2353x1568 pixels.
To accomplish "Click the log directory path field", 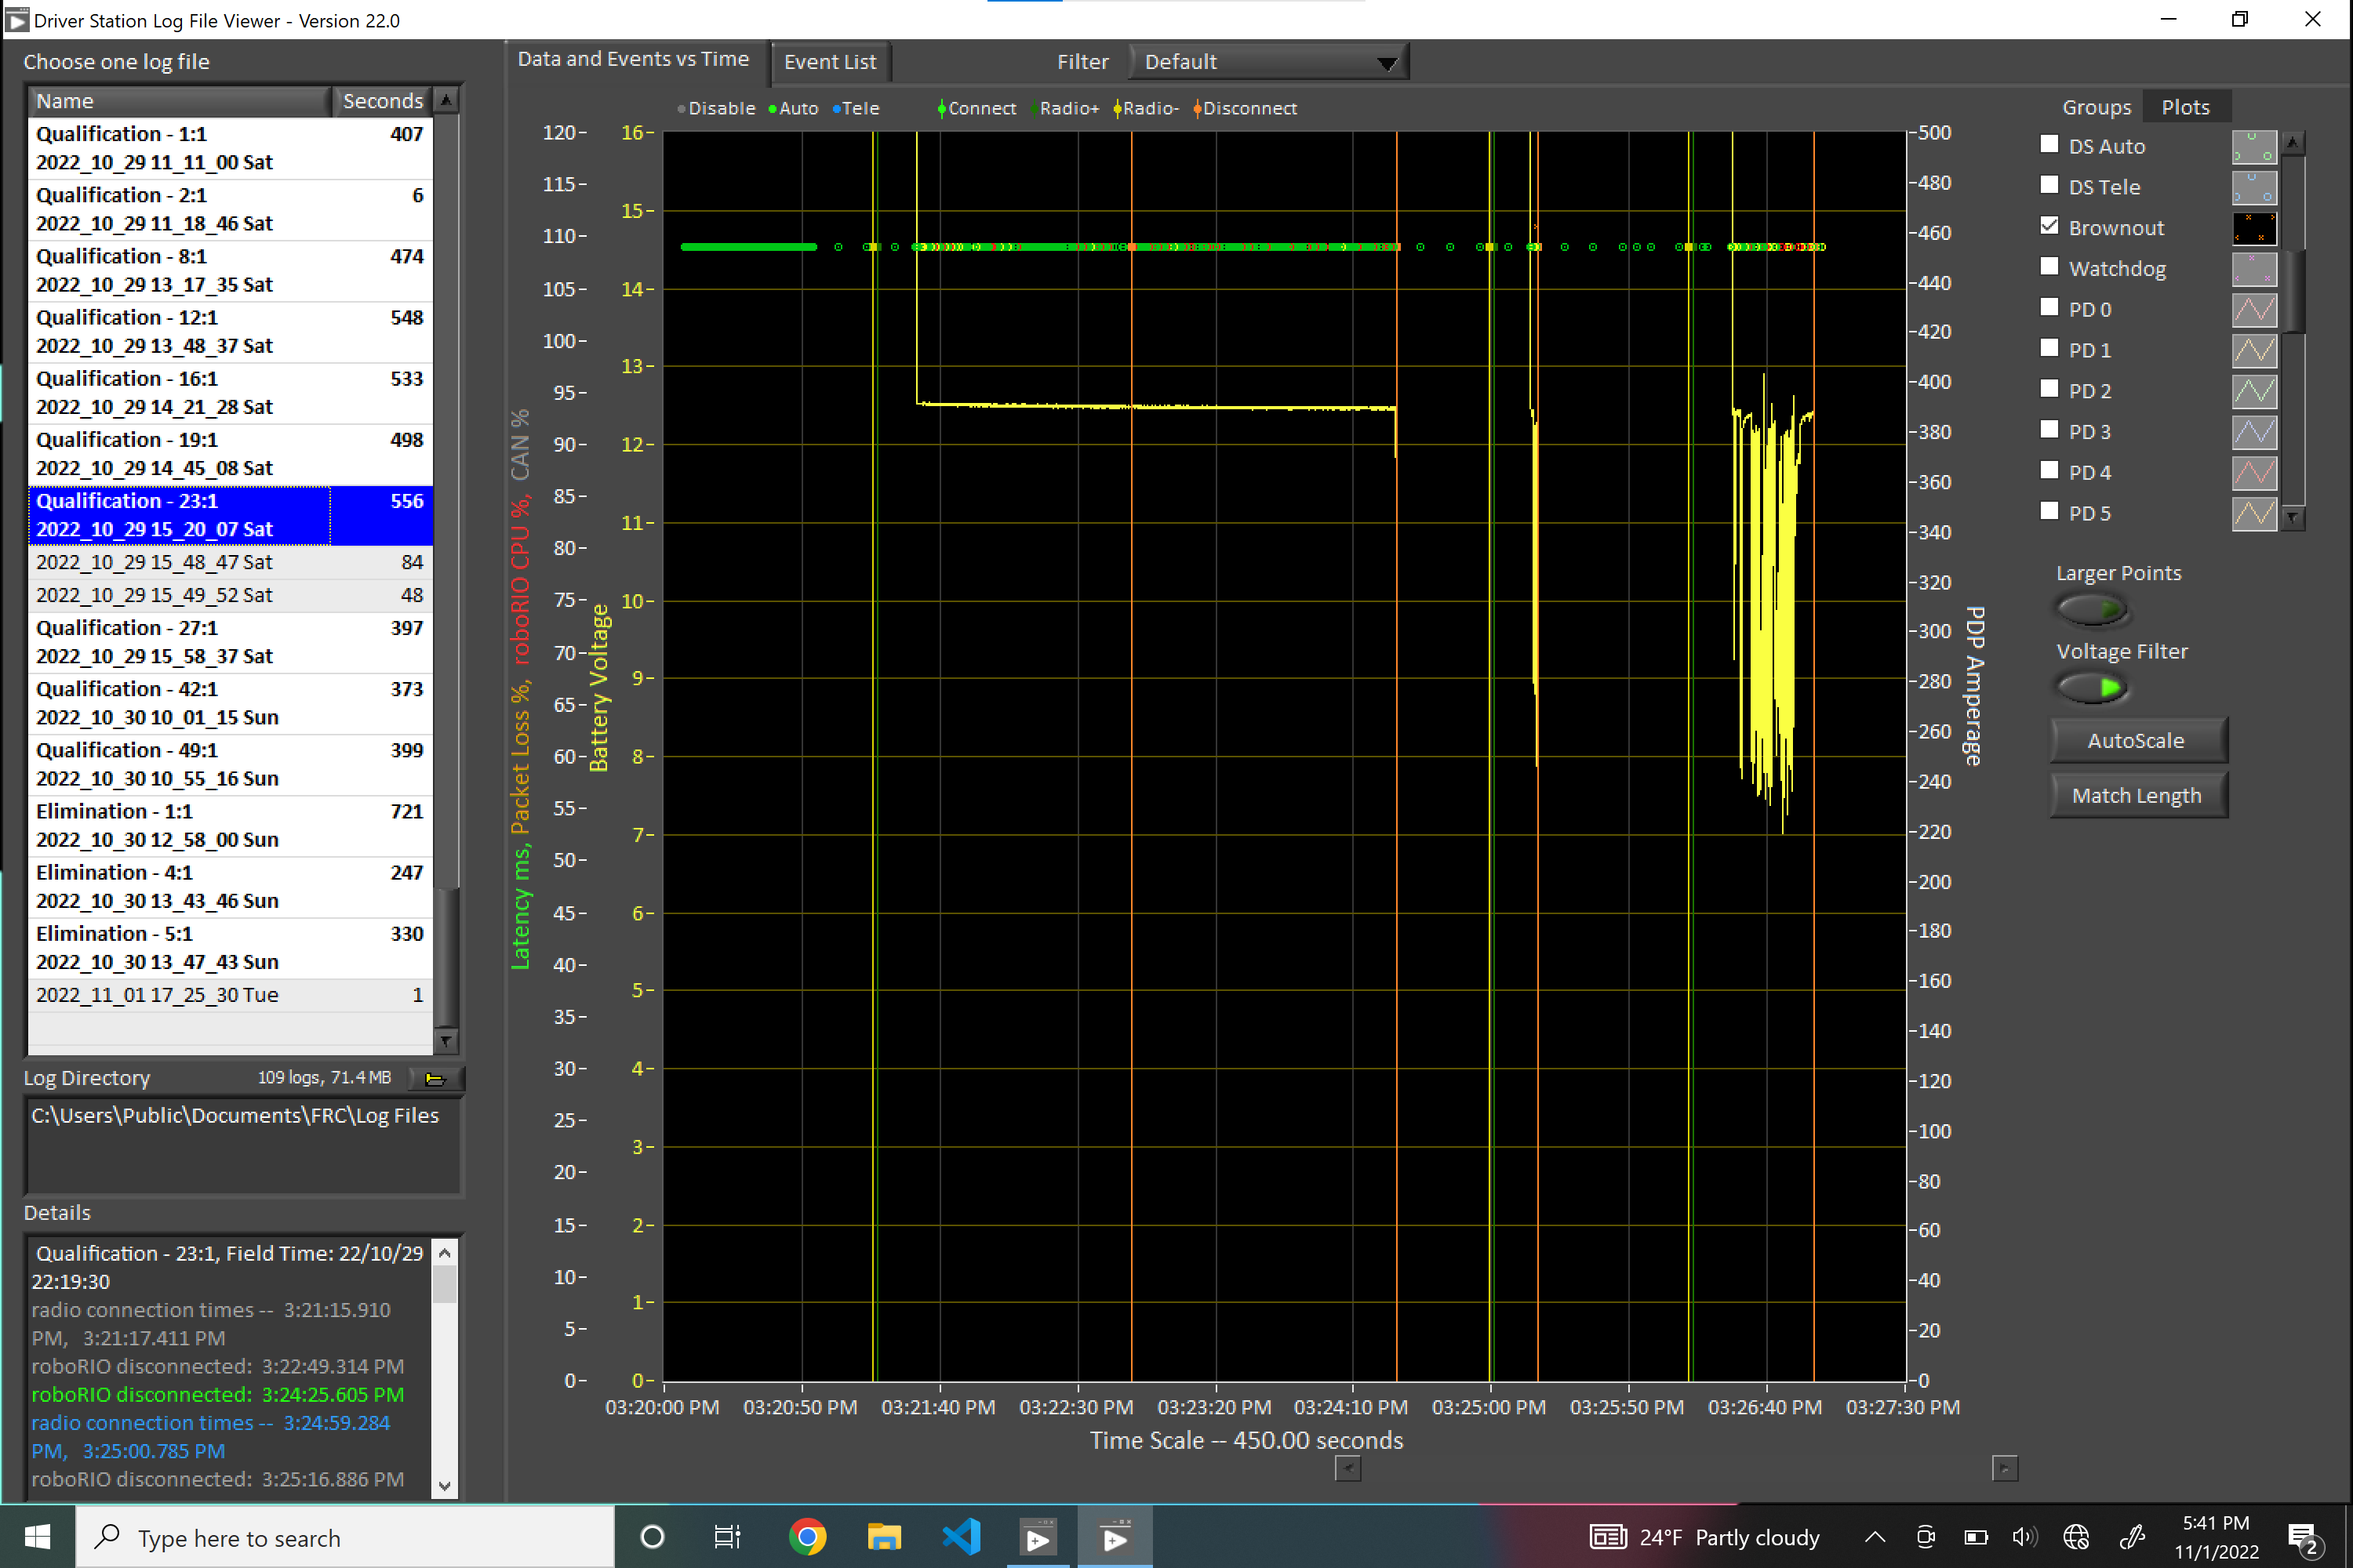I will click(x=243, y=1146).
